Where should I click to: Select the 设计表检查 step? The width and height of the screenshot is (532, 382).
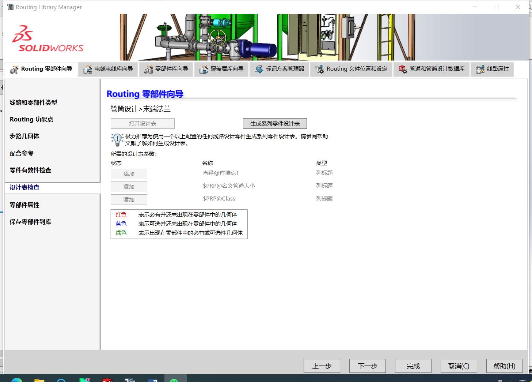(x=53, y=188)
